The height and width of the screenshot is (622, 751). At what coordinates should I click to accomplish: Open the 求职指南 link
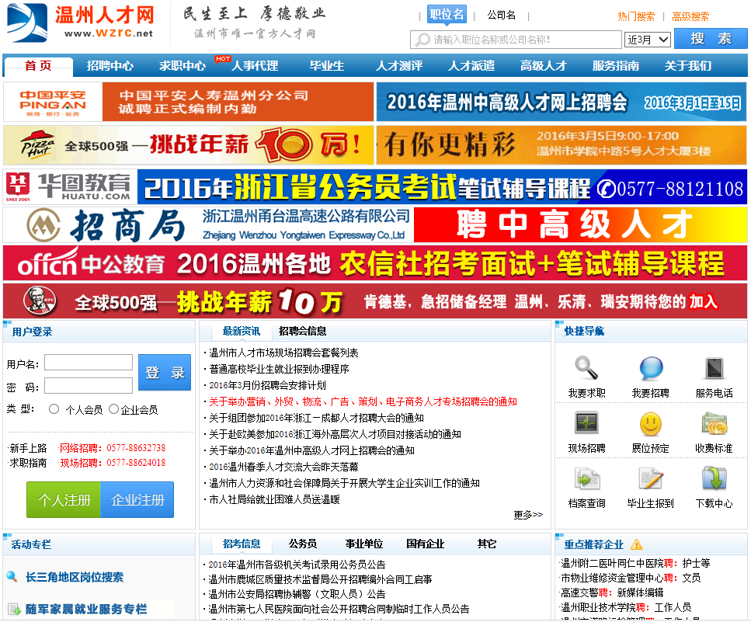[x=28, y=463]
